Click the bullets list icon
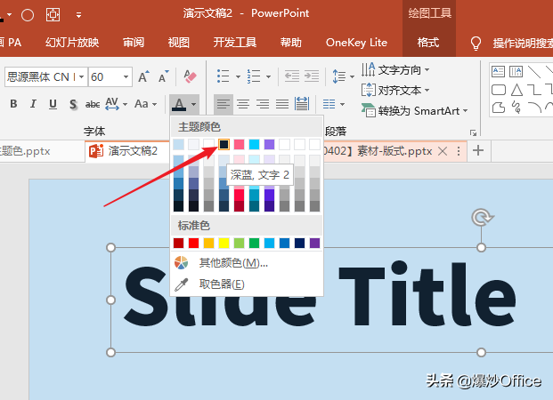 pyautogui.click(x=224, y=76)
